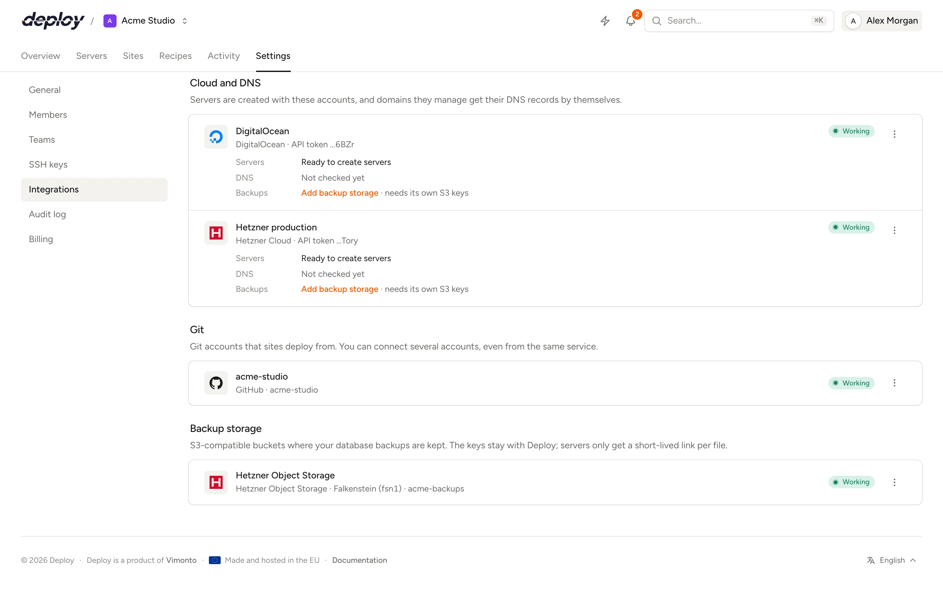Screen dimensions: 943x589
Task: Open the English language selector
Action: 892,560
